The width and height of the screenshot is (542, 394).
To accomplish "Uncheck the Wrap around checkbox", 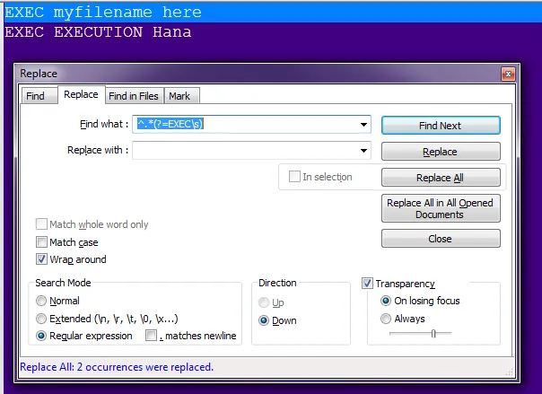I will (41, 259).
